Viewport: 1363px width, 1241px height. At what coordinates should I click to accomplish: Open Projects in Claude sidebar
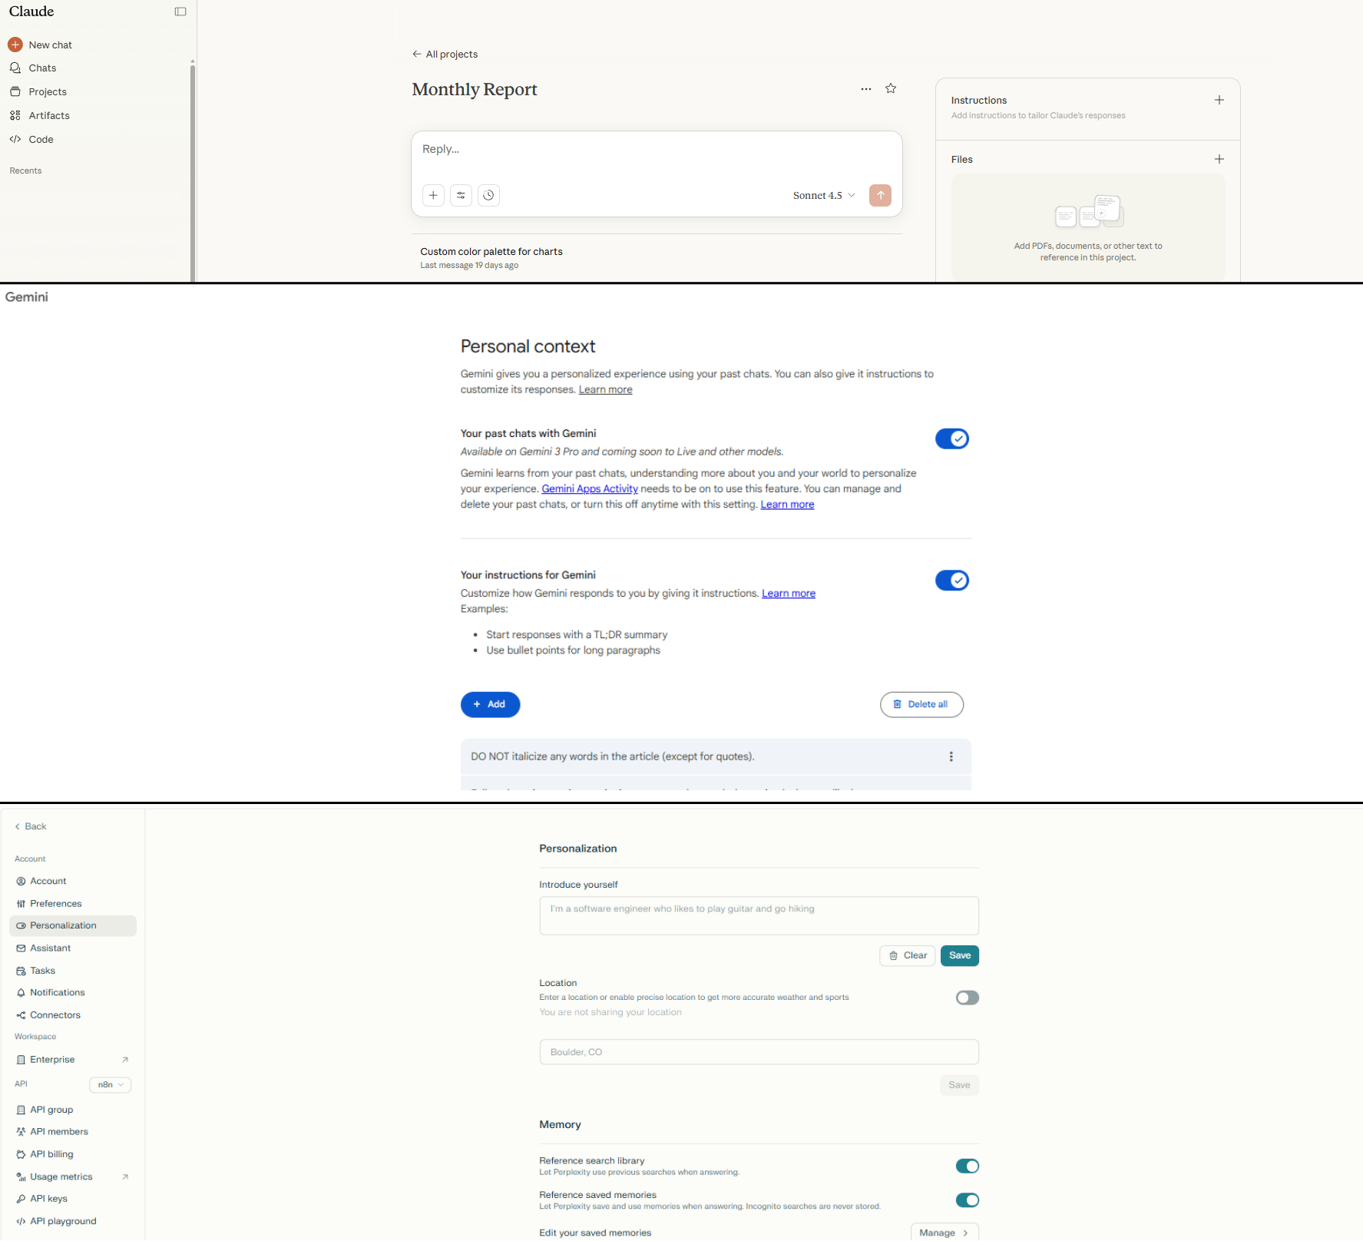(x=48, y=92)
